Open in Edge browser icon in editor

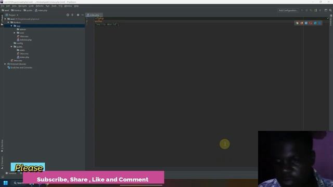(319, 23)
